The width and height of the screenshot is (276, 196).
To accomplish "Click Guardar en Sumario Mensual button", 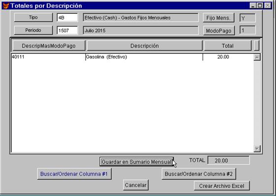I will tap(136, 162).
